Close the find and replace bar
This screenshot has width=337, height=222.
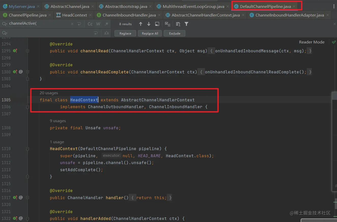(334, 24)
